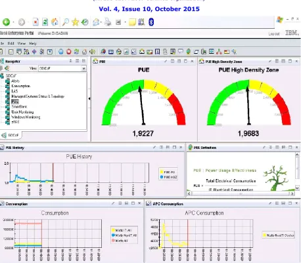Click scroll-down arrow in PUE Definition panel

[x=297, y=188]
